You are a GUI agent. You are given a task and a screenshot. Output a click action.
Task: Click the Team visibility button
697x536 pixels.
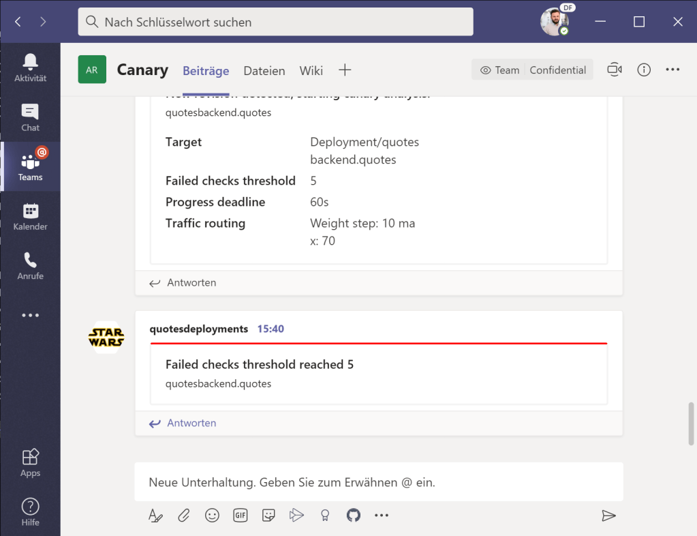[x=499, y=70]
